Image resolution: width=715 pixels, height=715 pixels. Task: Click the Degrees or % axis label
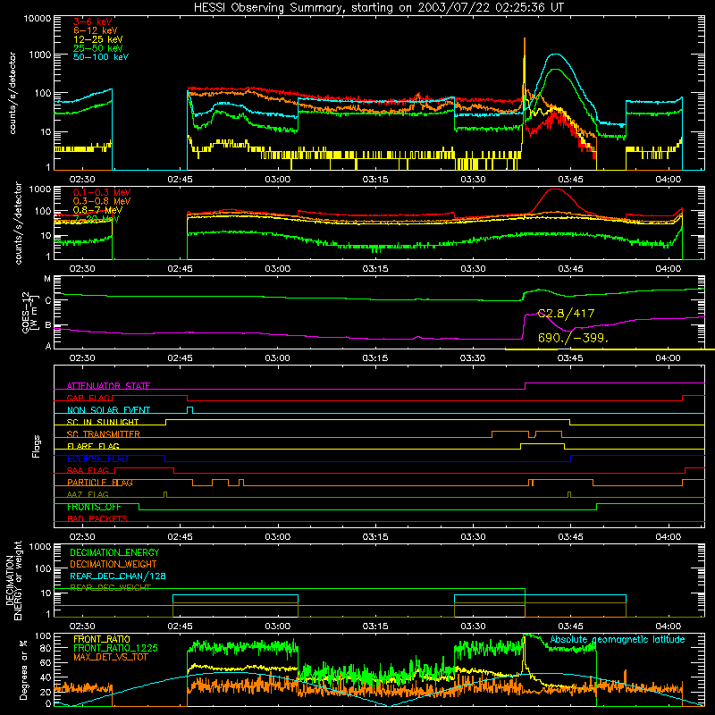coord(23,669)
